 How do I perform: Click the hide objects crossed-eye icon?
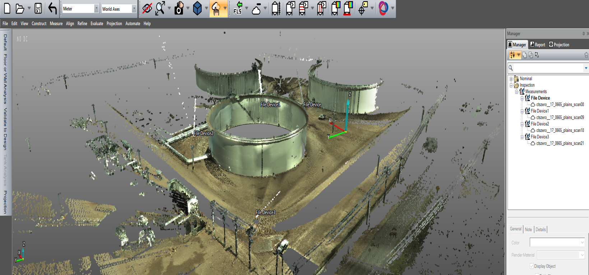[147, 8]
